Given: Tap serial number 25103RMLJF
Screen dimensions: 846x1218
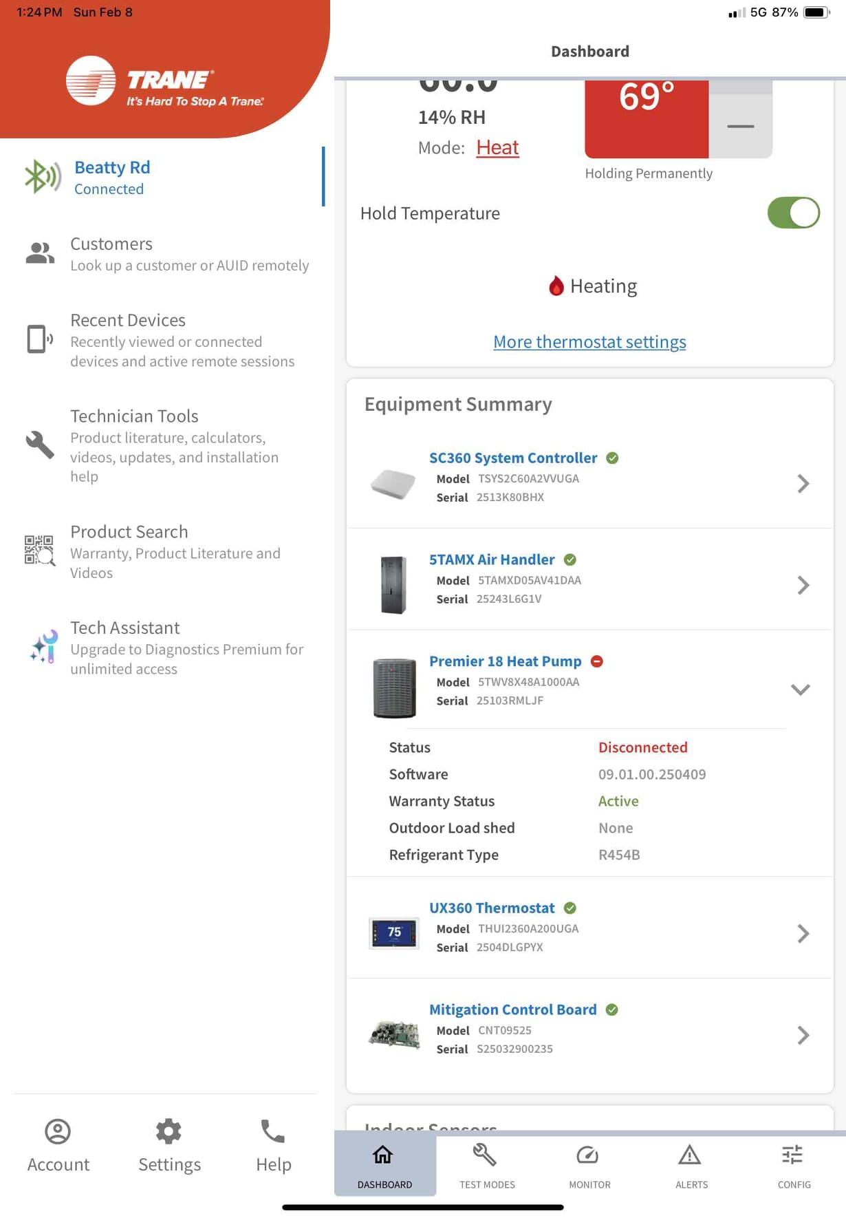Looking at the screenshot, I should pyautogui.click(x=510, y=701).
